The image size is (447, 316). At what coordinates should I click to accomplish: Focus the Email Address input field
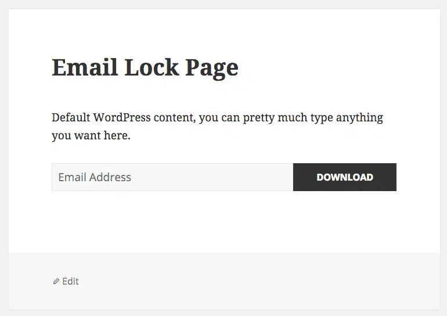point(172,177)
